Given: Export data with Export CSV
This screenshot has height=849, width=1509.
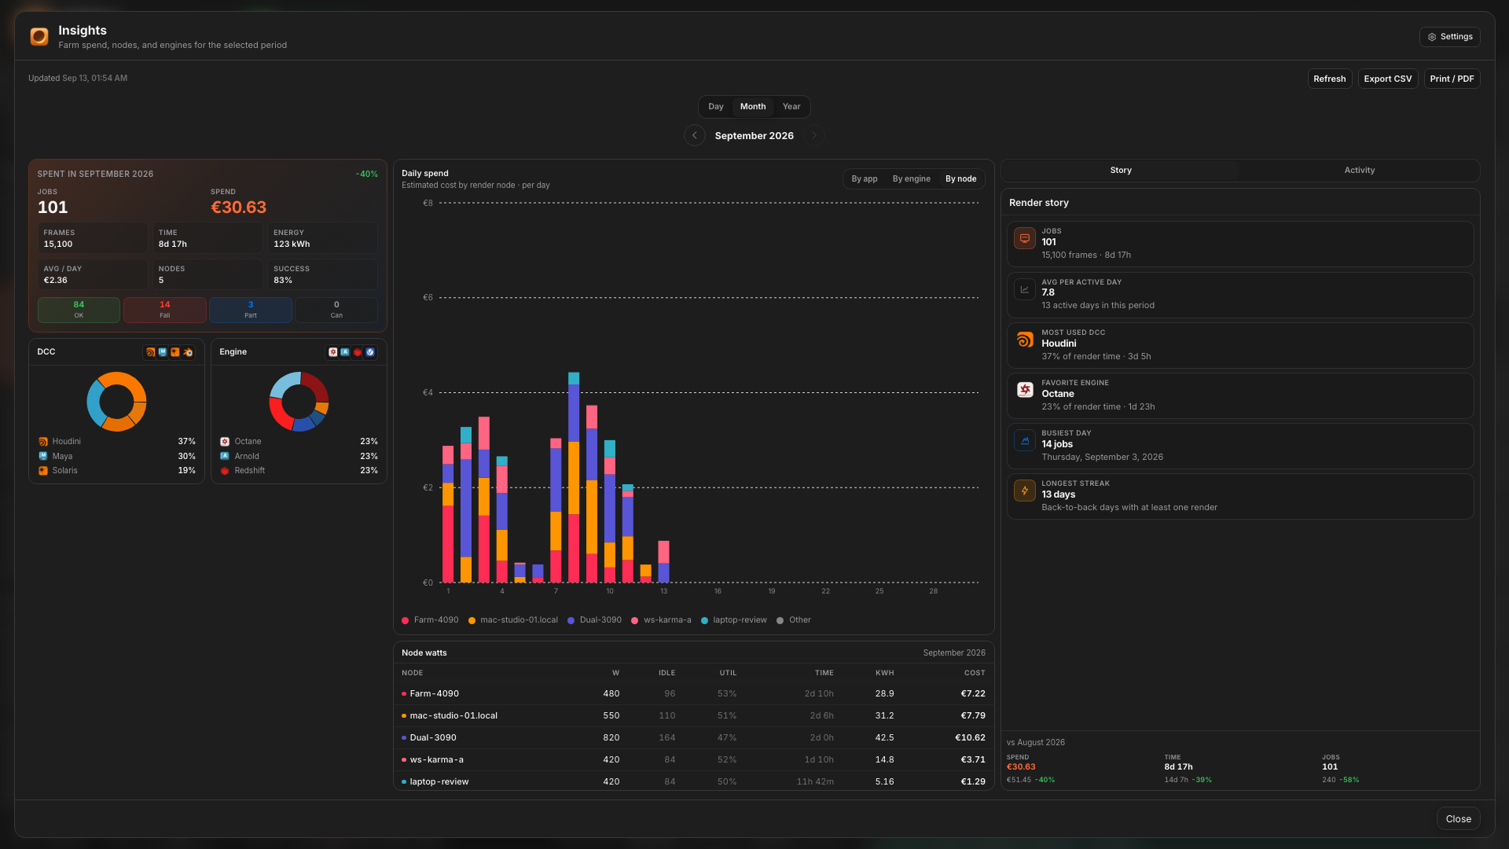Looking at the screenshot, I should point(1388,79).
